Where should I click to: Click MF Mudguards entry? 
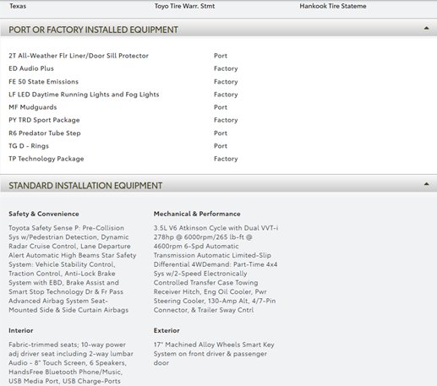[x=123, y=107]
